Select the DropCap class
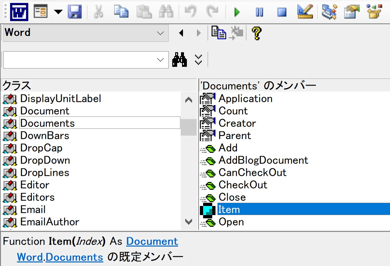 pyautogui.click(x=41, y=148)
